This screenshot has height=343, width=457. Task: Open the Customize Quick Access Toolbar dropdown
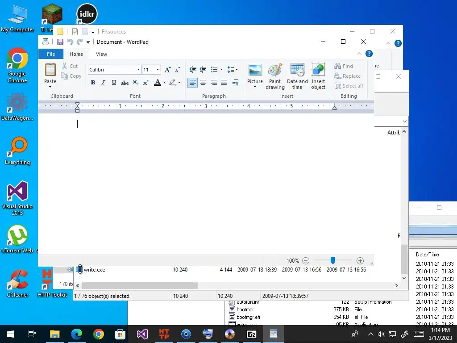click(88, 42)
